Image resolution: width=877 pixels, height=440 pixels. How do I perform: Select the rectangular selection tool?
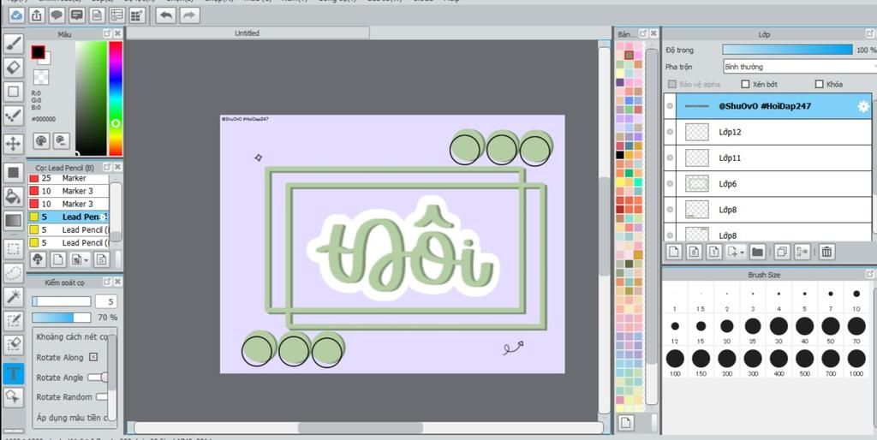point(14,249)
